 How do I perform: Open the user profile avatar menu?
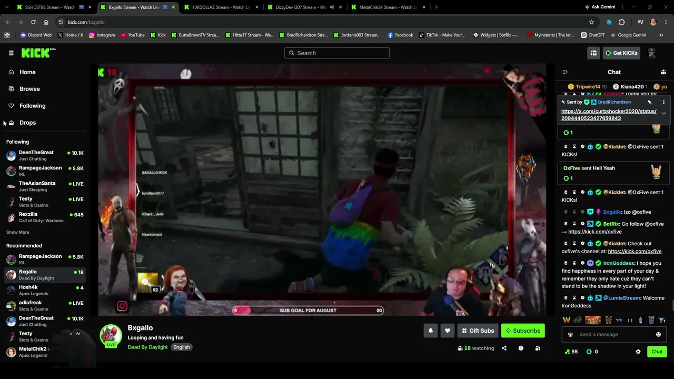[x=651, y=53]
